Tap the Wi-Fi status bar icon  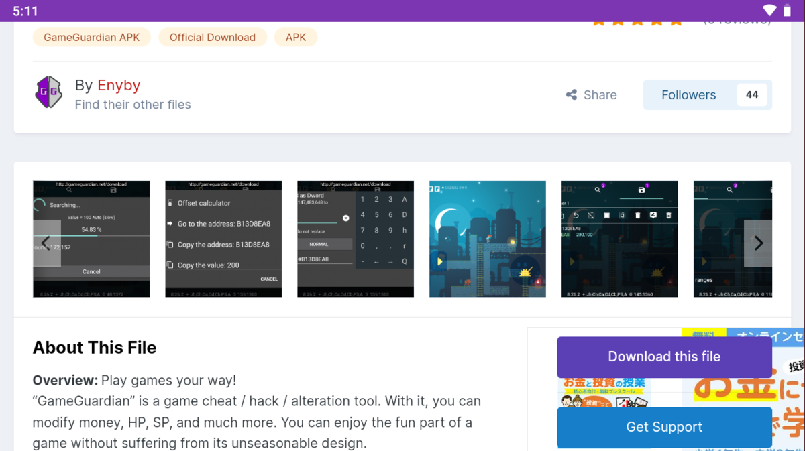click(769, 11)
